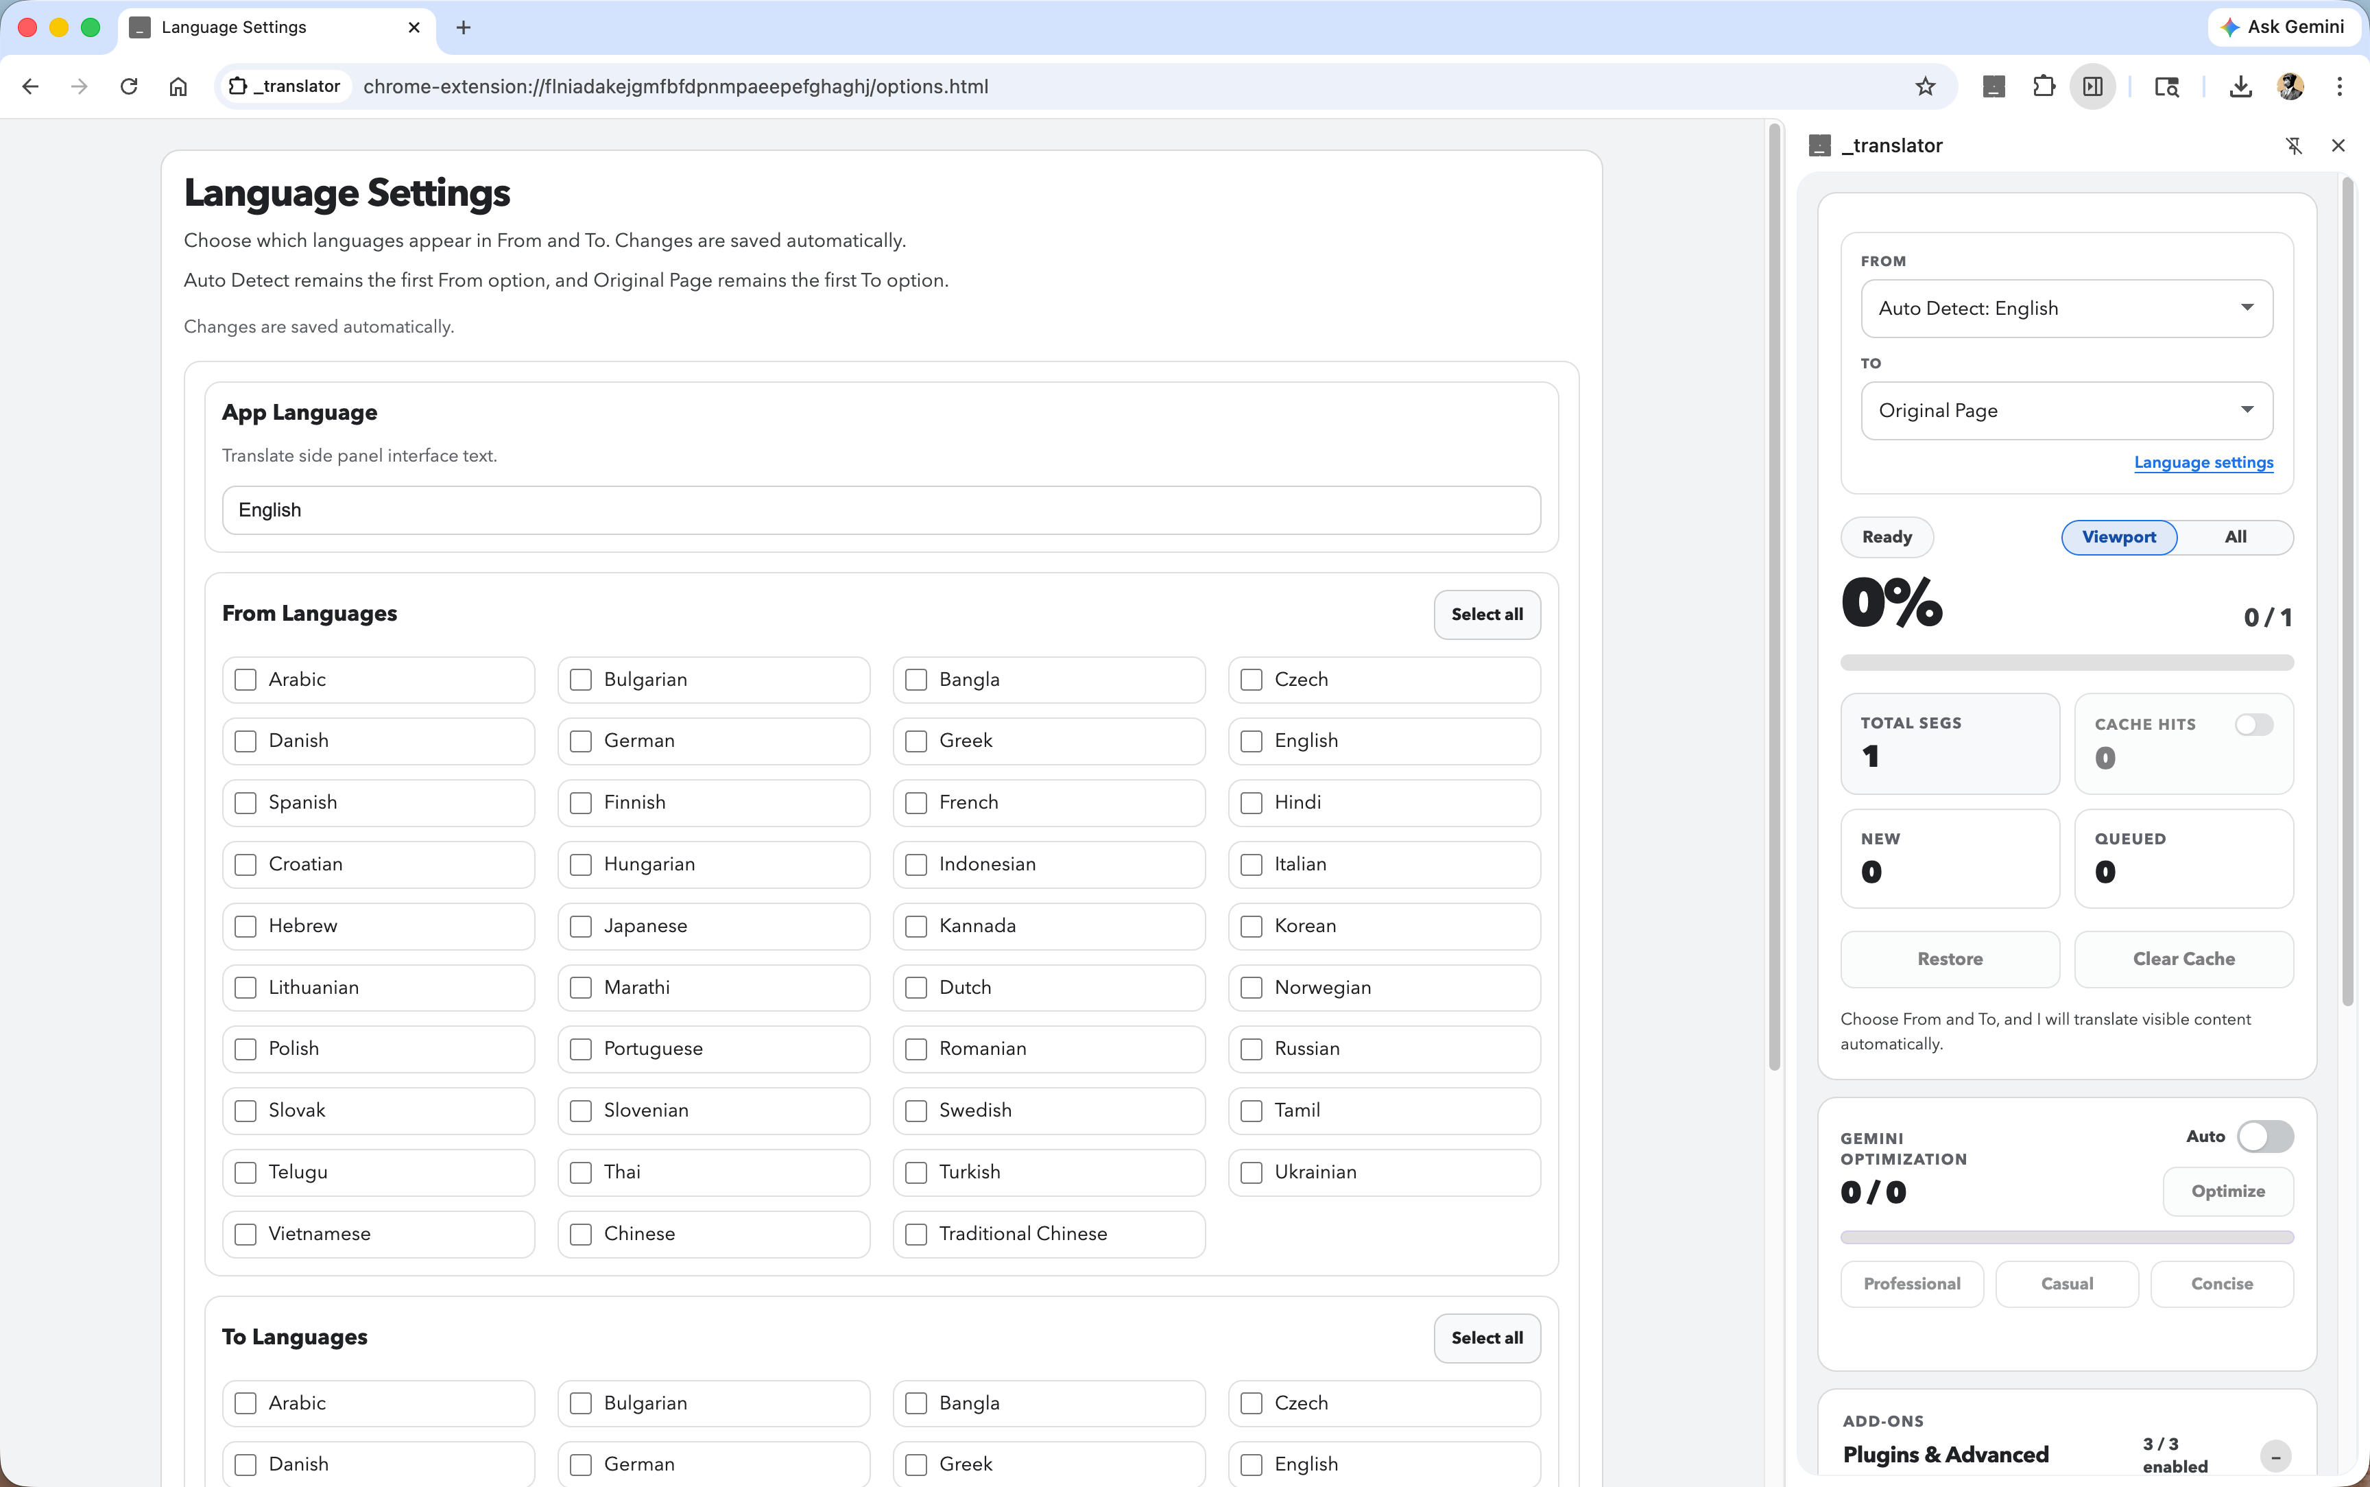Click the Restore button
Viewport: 2370px width, 1487px height.
pyautogui.click(x=1949, y=959)
